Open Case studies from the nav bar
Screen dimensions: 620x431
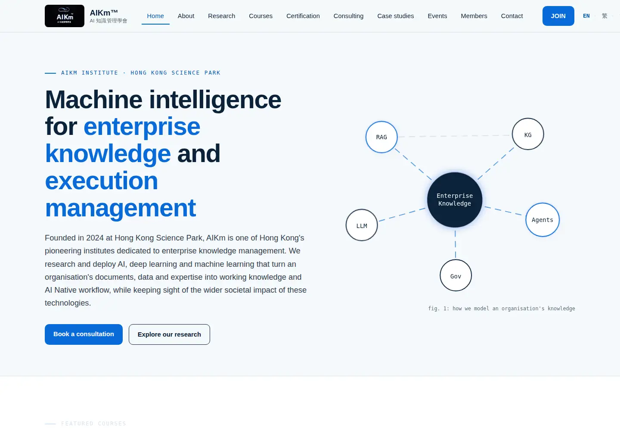[396, 16]
